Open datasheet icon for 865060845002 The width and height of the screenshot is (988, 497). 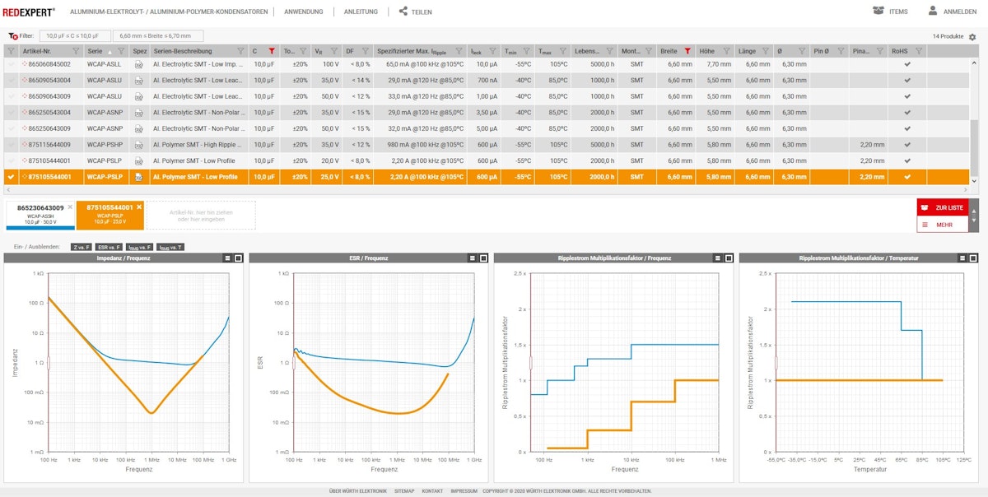click(x=139, y=64)
